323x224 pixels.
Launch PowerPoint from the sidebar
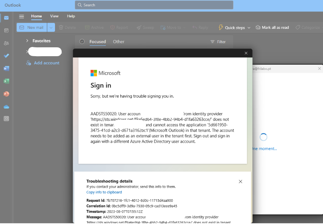[6, 94]
